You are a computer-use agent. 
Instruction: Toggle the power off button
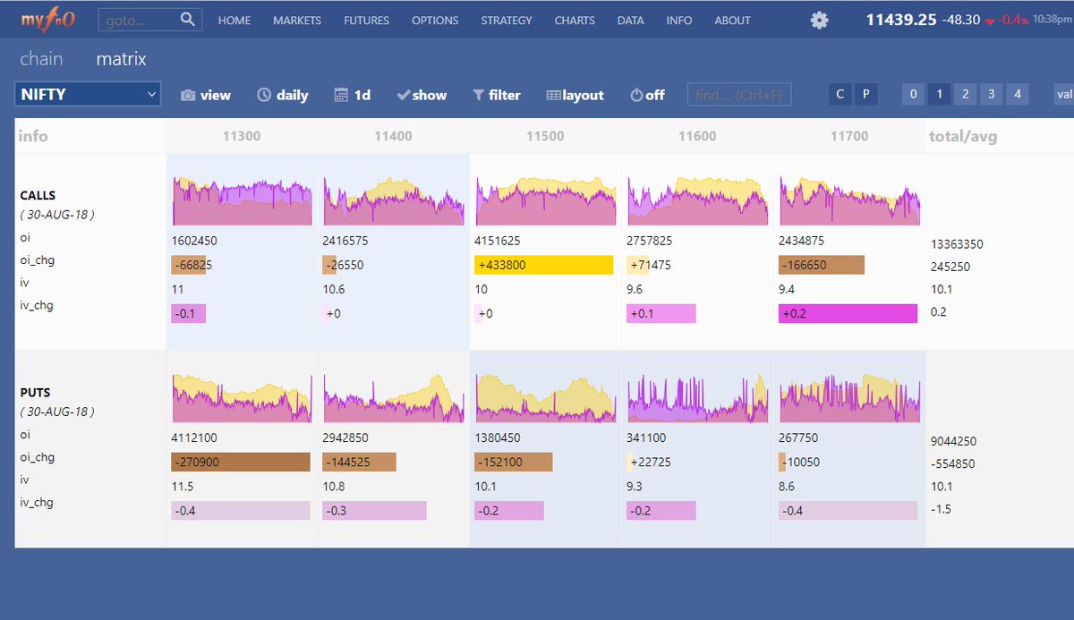click(x=648, y=95)
